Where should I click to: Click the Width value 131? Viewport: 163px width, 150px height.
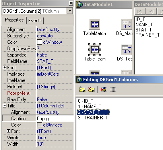click(x=41, y=144)
